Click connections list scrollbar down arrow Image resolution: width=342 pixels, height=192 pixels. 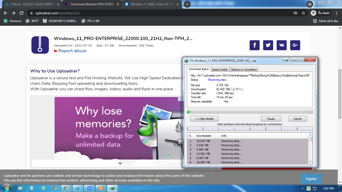click(310, 162)
